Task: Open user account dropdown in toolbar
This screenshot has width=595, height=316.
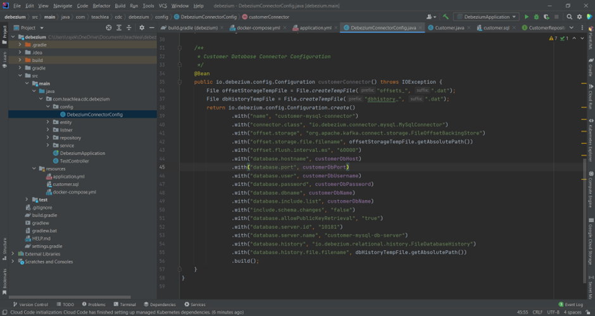Action: (431, 16)
